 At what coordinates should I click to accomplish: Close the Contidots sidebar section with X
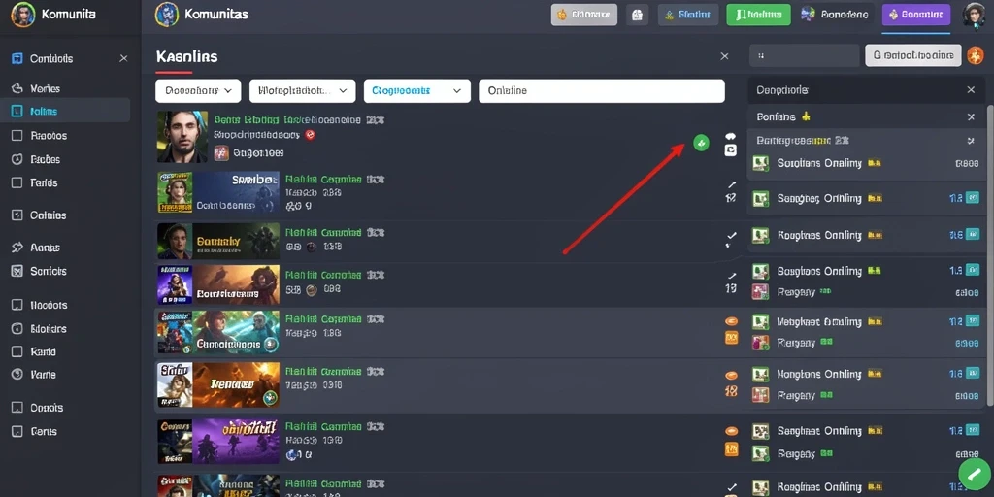(123, 58)
